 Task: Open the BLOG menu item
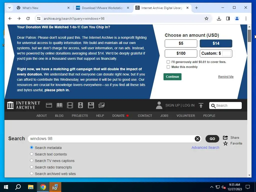tap(59, 115)
